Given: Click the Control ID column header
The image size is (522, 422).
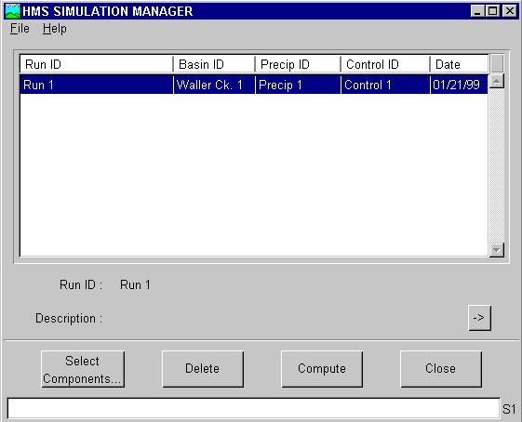Looking at the screenshot, I should 385,64.
